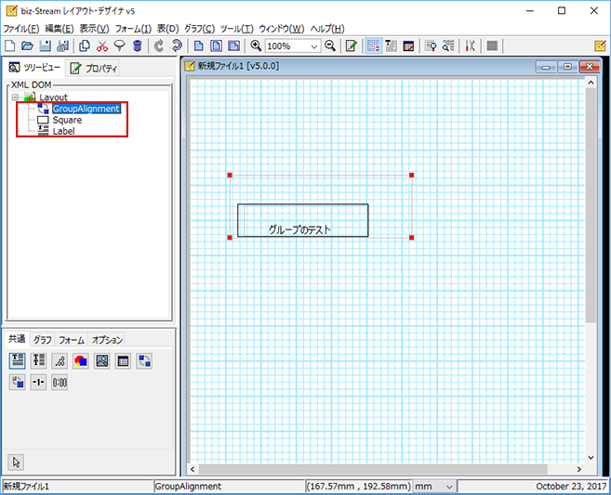Open the フォーム palette tab

pyautogui.click(x=72, y=340)
